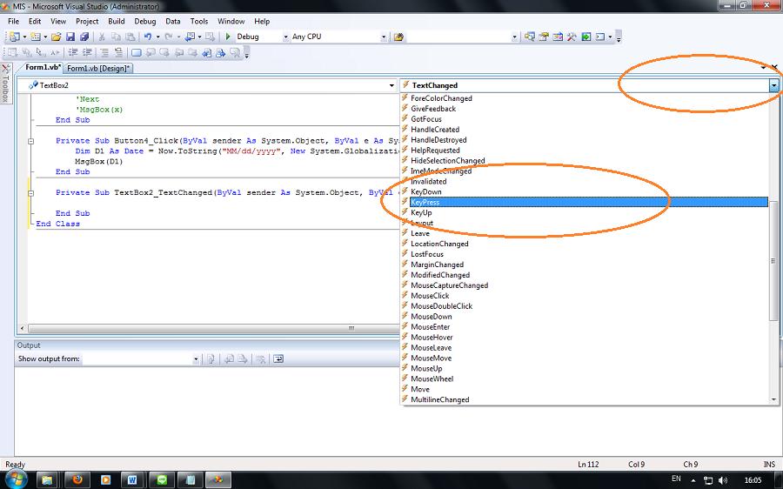The image size is (783, 489).
Task: Open the Build menu
Action: coord(117,21)
